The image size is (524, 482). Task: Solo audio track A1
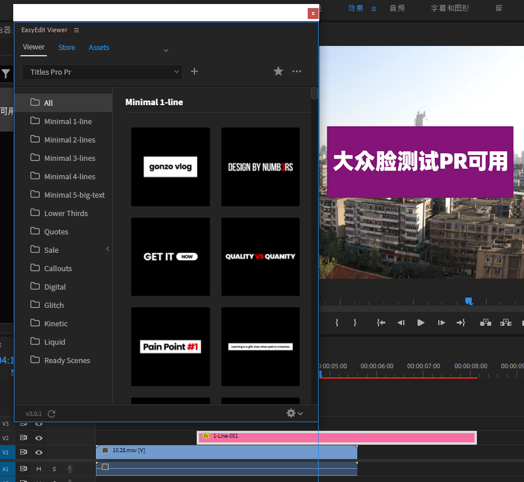click(x=53, y=469)
